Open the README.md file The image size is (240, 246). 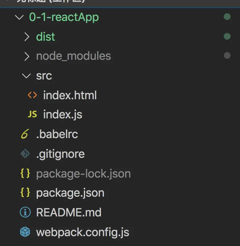[x=69, y=212]
